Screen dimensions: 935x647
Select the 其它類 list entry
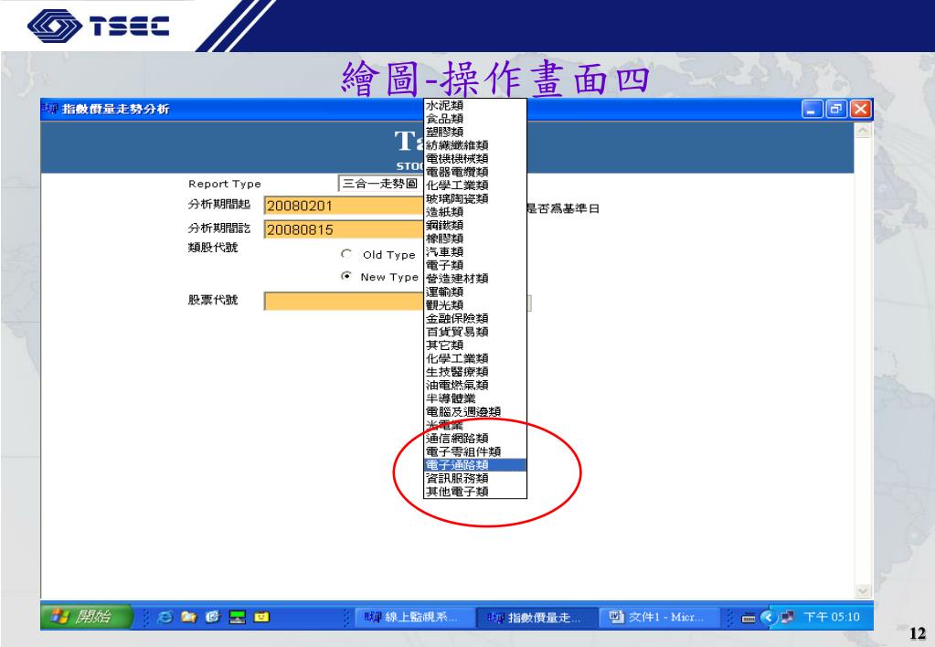(474, 345)
